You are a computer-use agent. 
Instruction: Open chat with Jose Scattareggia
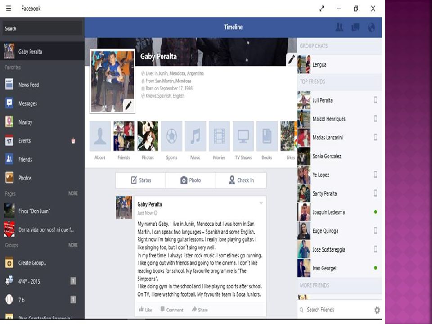coord(339,249)
